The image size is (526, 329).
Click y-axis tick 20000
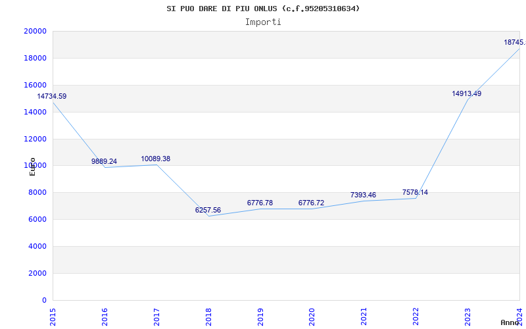coord(36,31)
